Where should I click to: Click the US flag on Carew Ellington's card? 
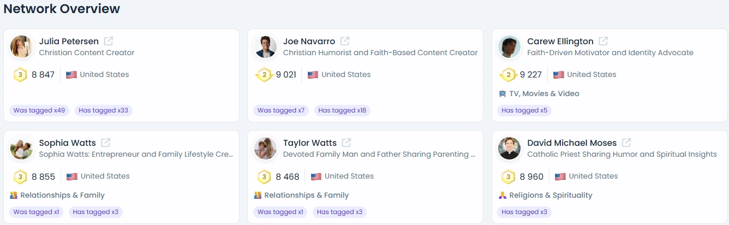(x=558, y=75)
